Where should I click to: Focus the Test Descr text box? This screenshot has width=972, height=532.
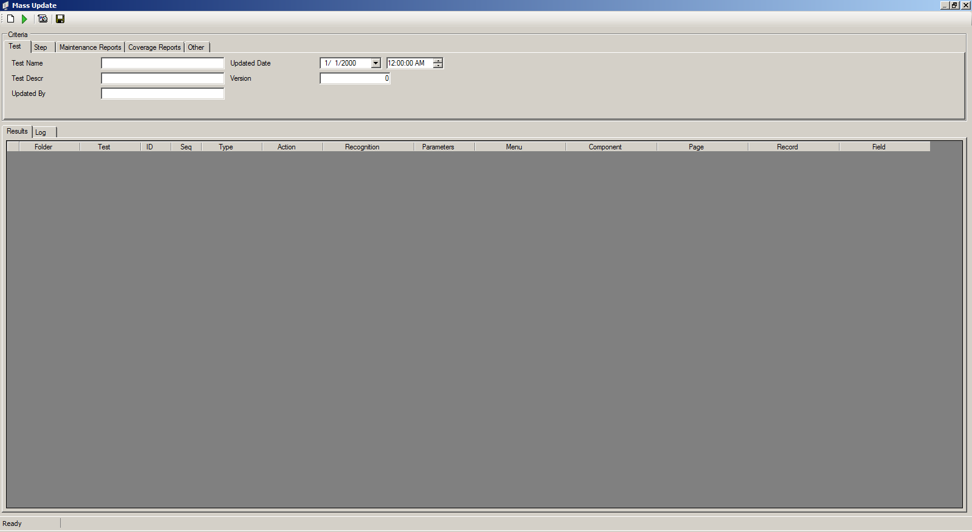tap(162, 78)
